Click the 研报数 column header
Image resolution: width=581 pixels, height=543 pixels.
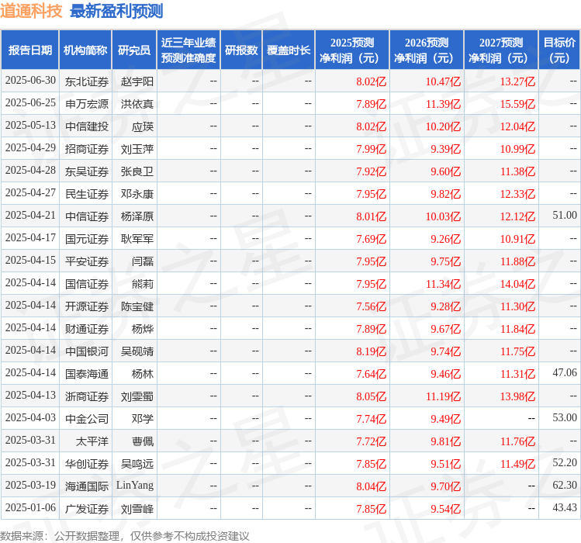(x=241, y=50)
